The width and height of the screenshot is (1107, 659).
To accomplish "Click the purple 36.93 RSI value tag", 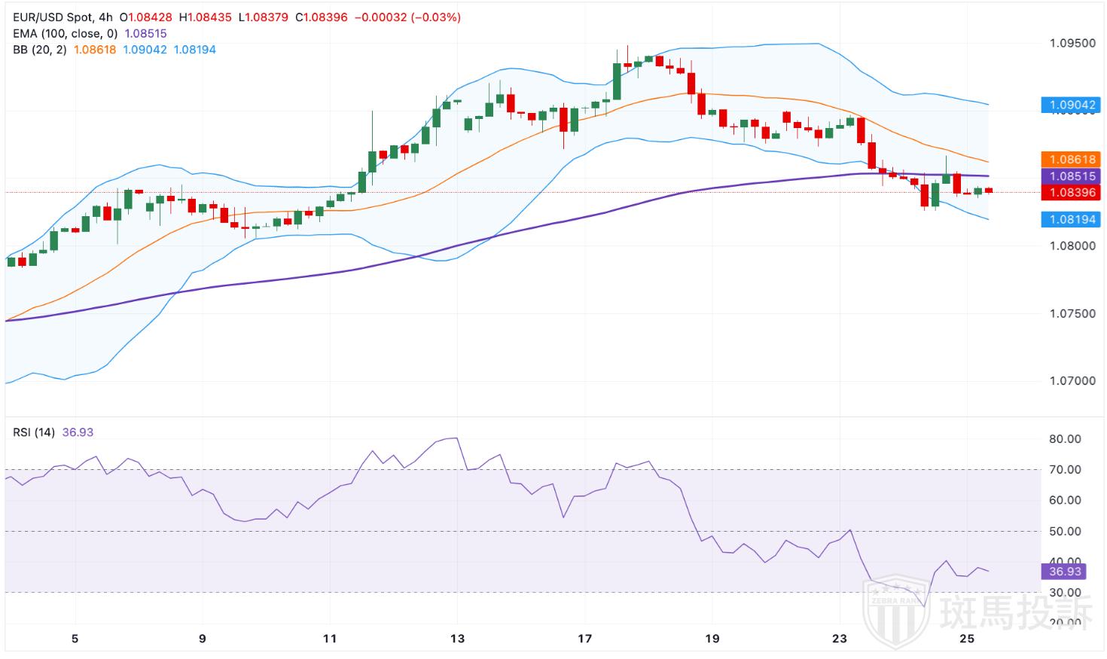I will point(1065,572).
